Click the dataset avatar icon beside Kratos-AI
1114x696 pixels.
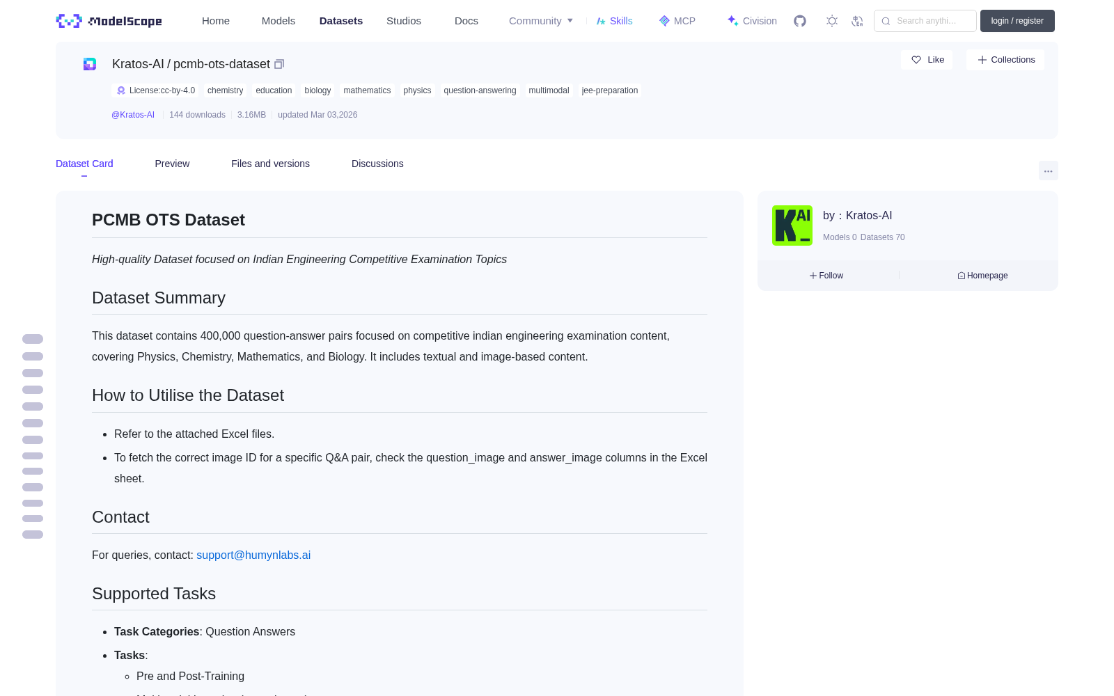click(90, 64)
